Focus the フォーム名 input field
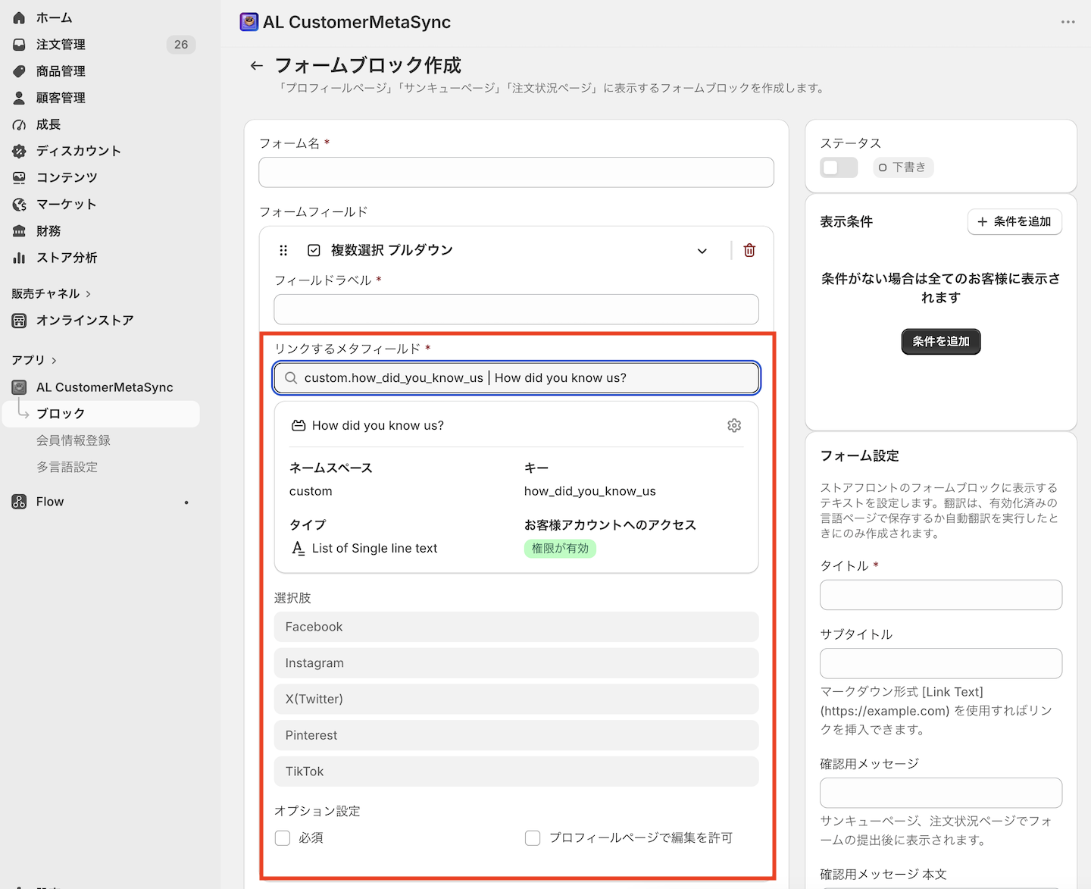The image size is (1091, 889). click(516, 172)
